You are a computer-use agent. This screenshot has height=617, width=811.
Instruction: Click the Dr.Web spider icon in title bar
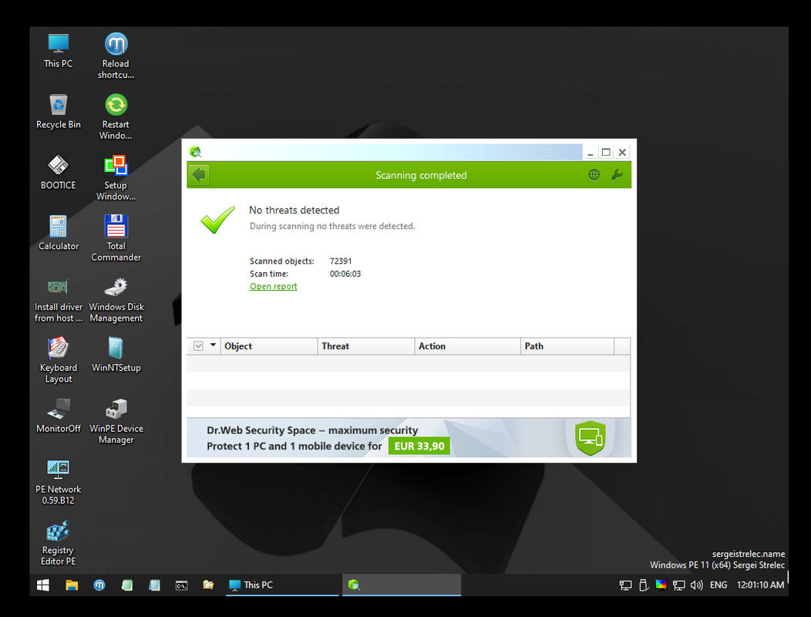(196, 152)
